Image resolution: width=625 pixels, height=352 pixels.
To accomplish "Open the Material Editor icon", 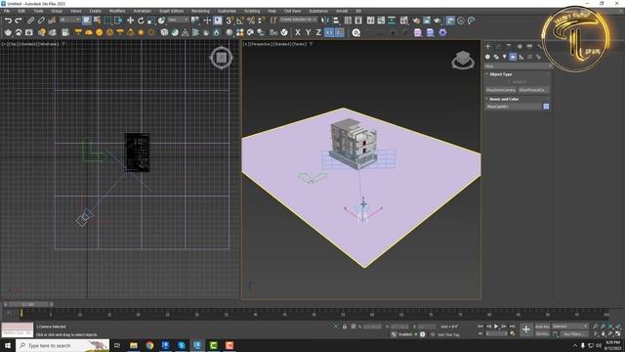I will point(403,21).
